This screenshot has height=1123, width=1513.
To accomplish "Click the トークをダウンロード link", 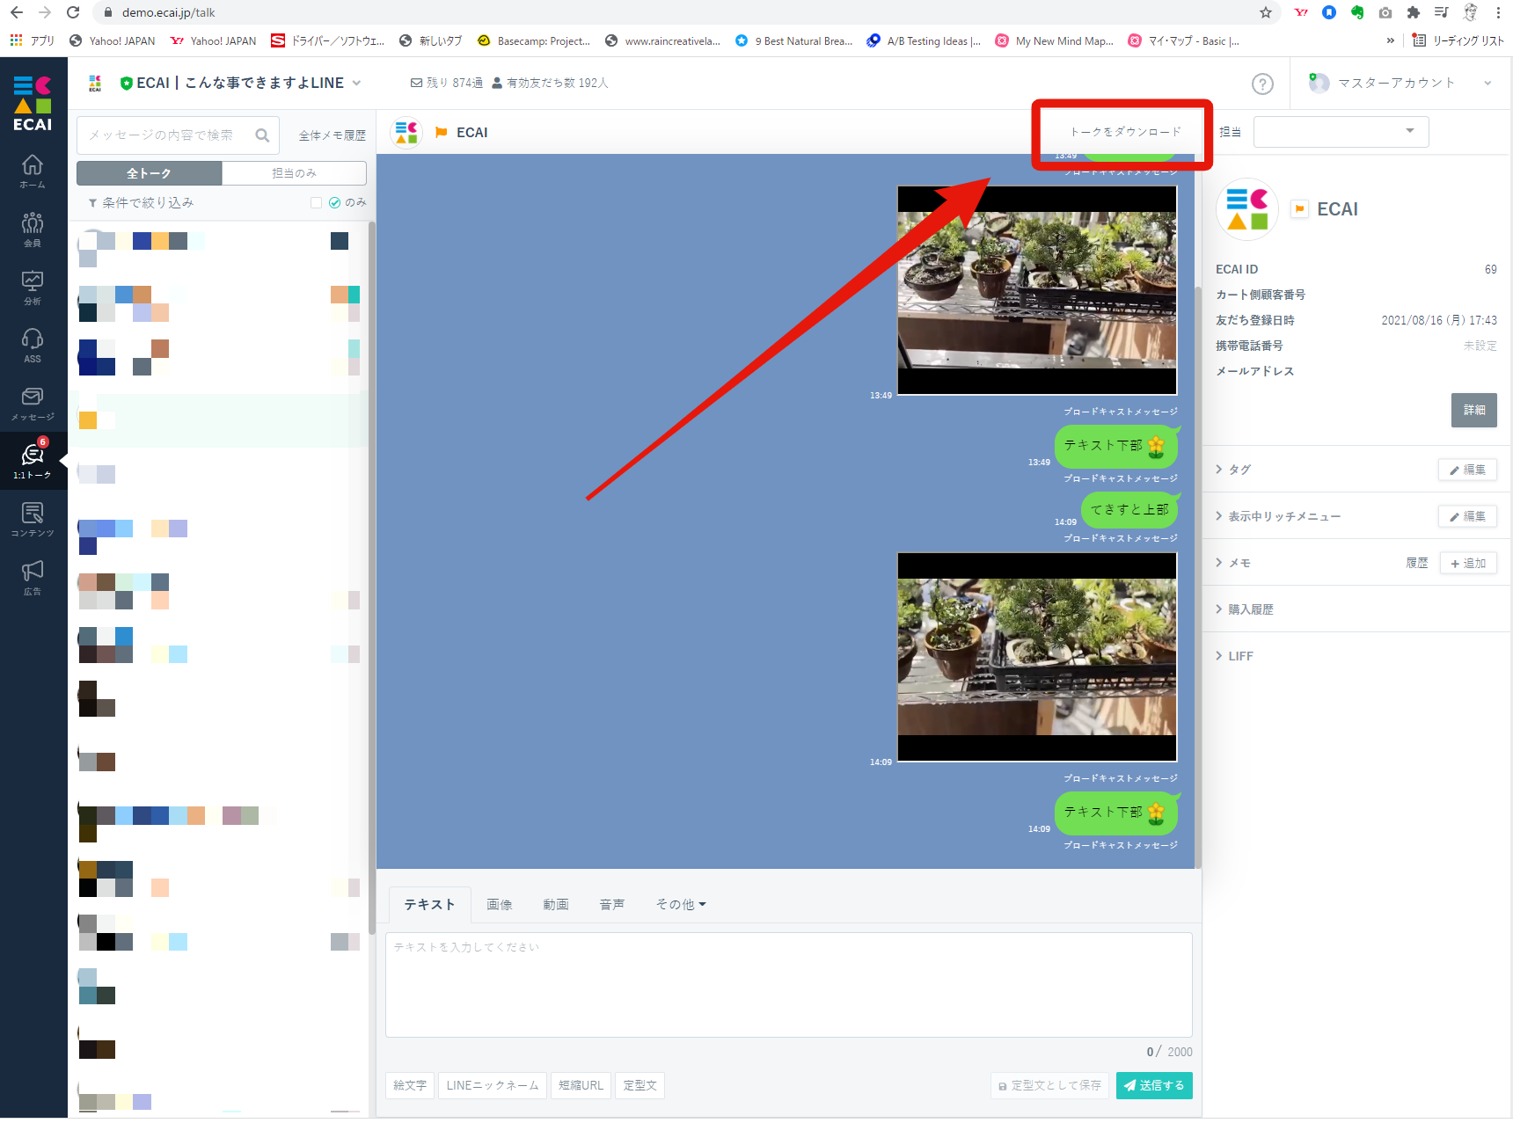I will (1125, 132).
